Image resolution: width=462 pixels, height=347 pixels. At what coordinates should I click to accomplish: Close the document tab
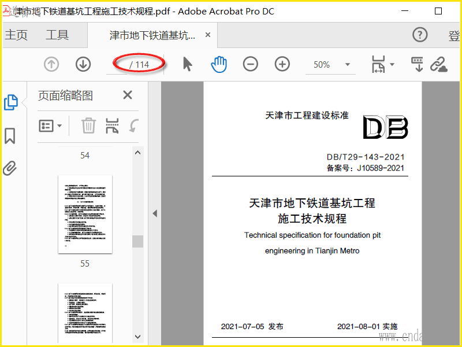click(x=208, y=35)
